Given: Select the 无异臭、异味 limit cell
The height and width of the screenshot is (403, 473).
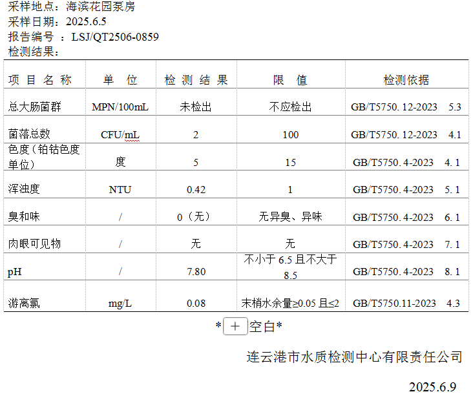Looking at the screenshot, I should tap(290, 217).
